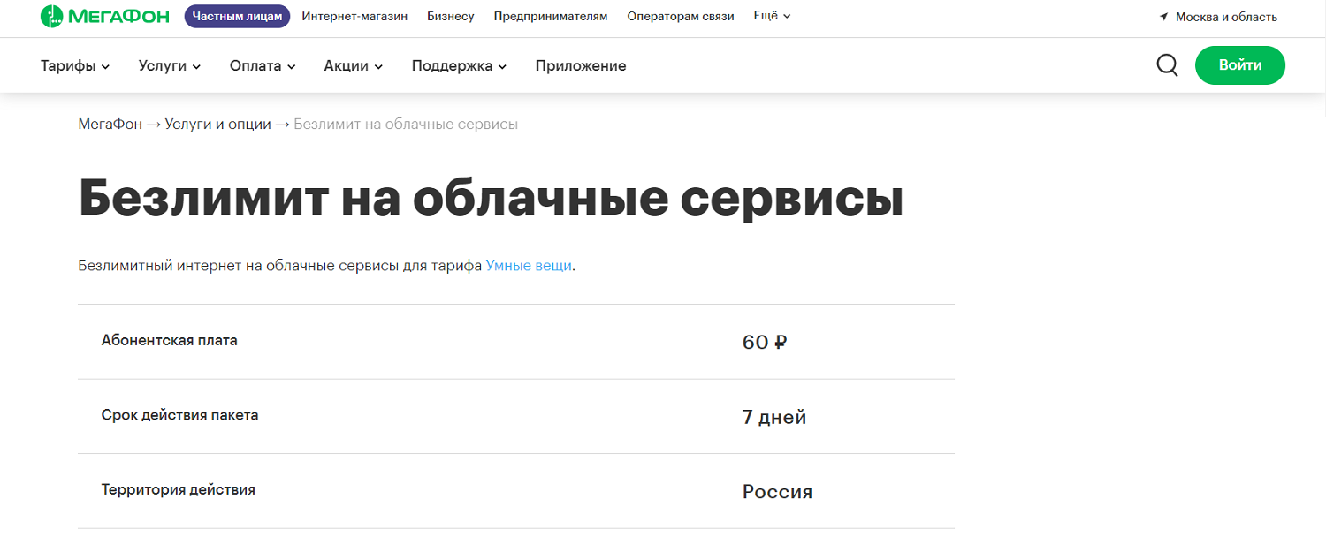Click the MegaFon logo
The height and width of the screenshot is (552, 1326).
pos(104,16)
